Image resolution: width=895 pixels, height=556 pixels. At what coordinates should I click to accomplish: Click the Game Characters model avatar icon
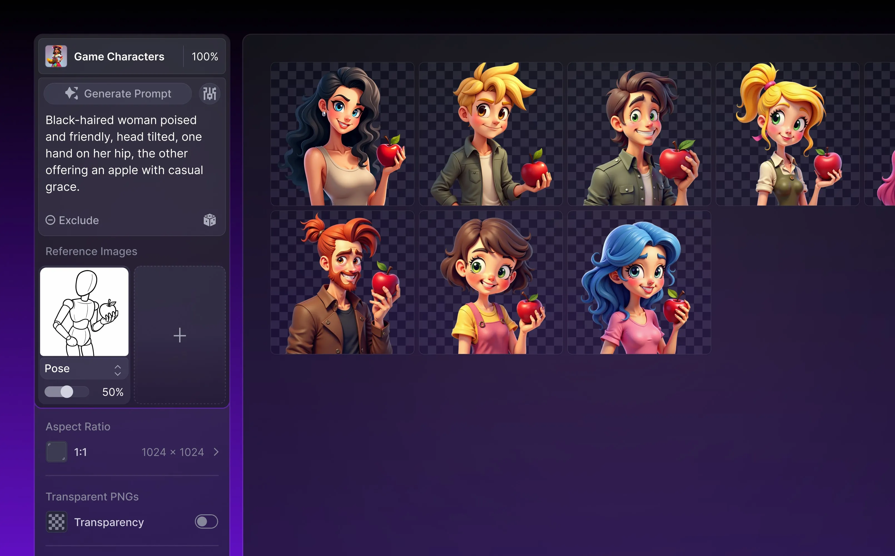[x=56, y=56]
